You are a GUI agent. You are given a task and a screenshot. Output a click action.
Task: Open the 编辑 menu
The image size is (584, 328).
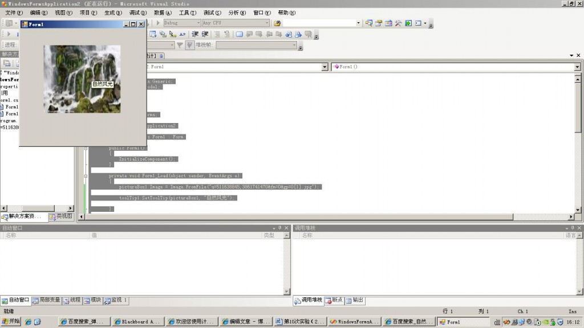click(39, 13)
